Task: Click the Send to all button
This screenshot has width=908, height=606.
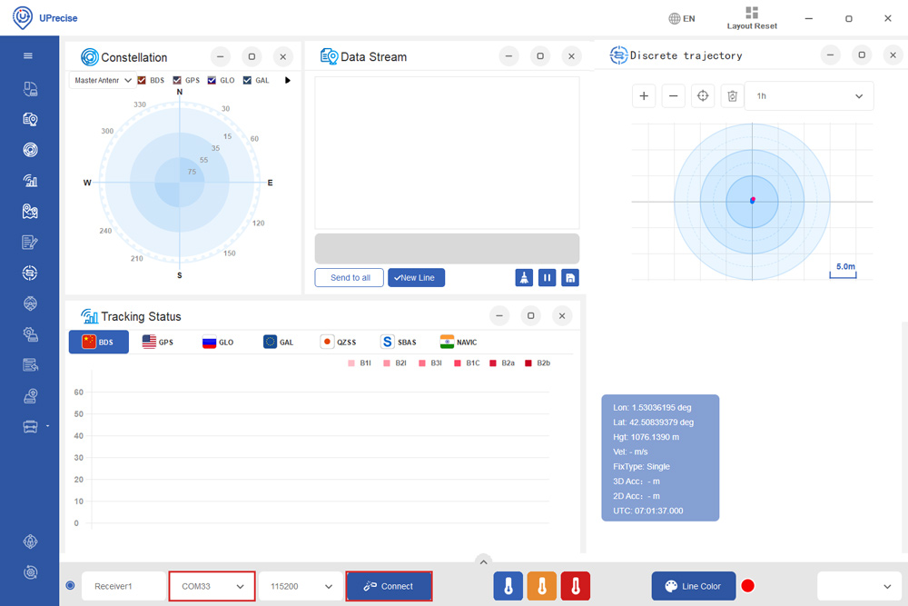Action: 349,278
